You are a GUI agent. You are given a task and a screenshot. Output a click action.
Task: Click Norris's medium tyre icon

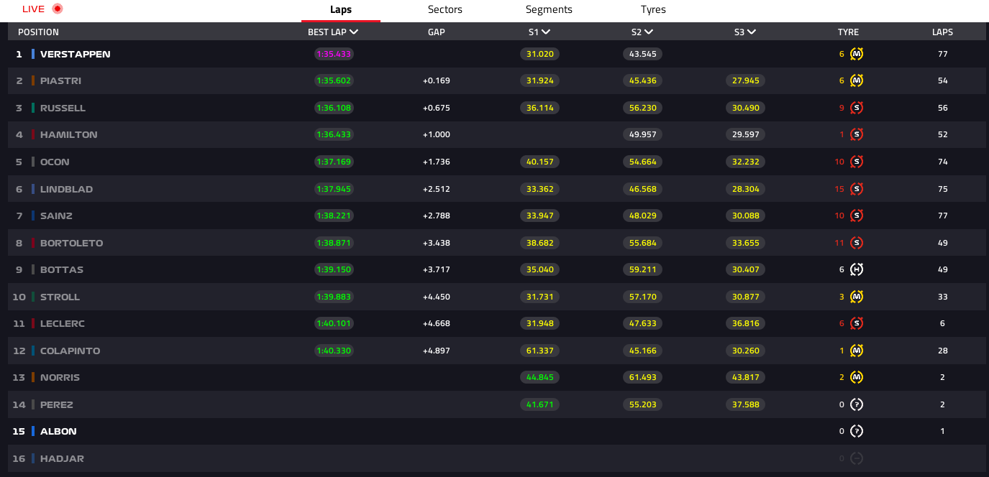(856, 377)
